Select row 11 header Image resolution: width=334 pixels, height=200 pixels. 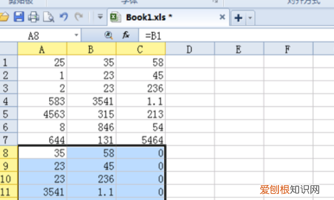coord(8,191)
